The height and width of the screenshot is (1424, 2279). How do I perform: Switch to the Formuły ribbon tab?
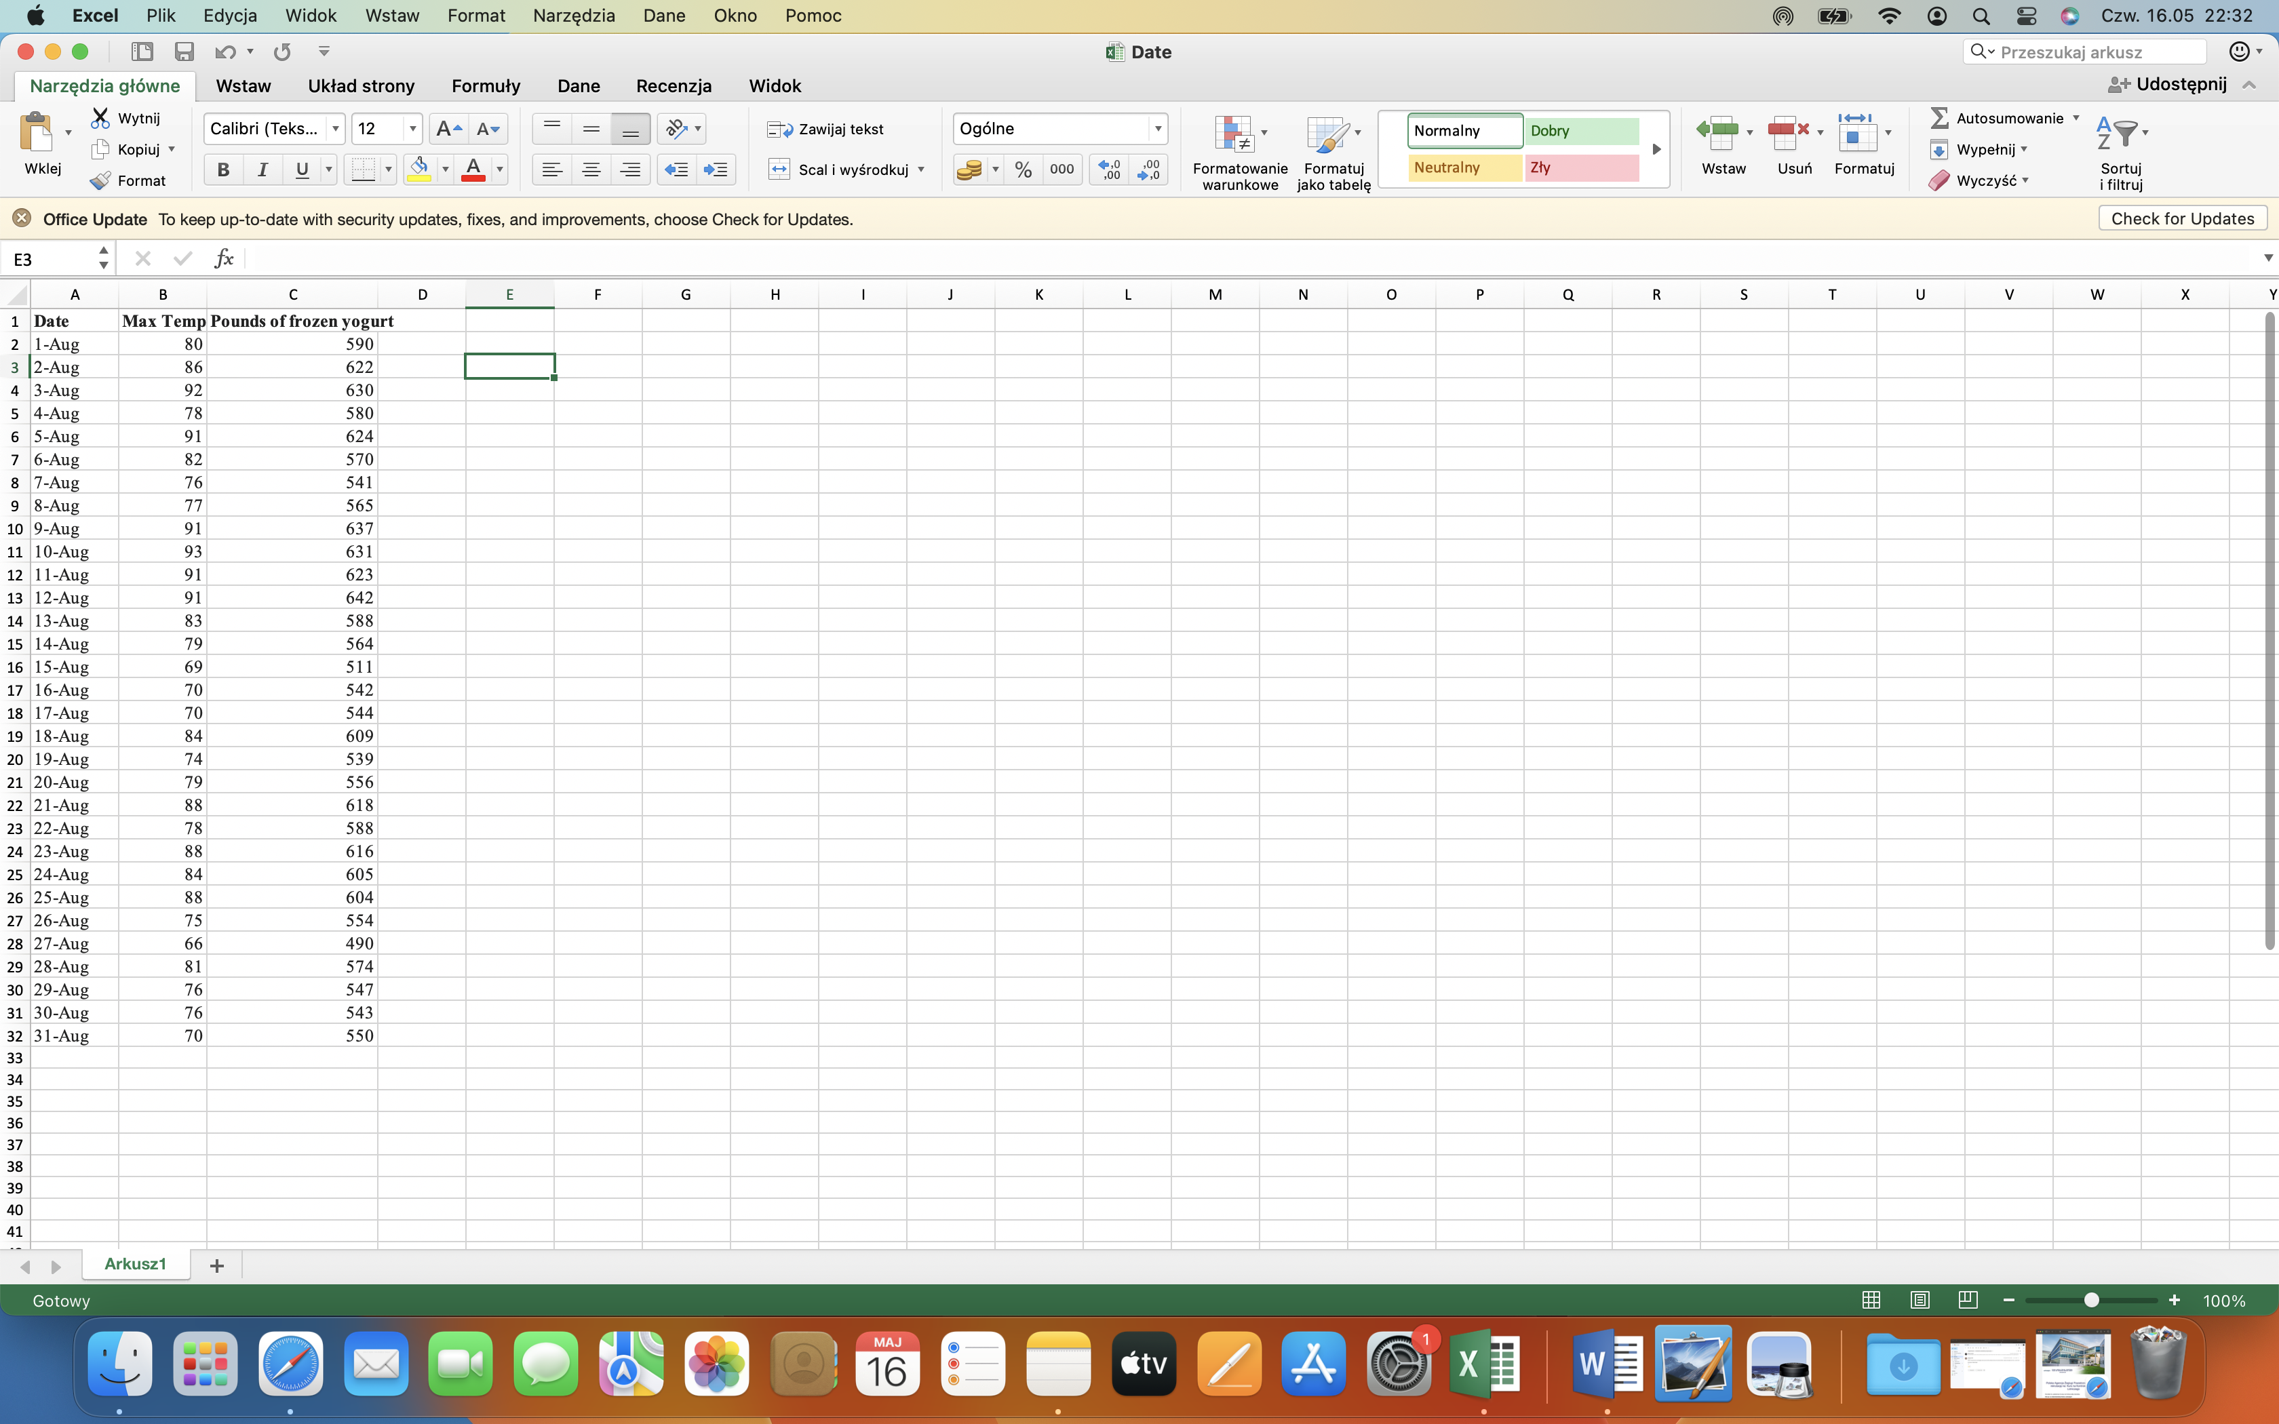click(485, 85)
